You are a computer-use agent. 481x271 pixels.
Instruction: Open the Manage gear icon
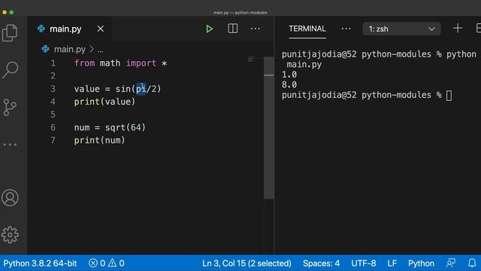tap(10, 235)
